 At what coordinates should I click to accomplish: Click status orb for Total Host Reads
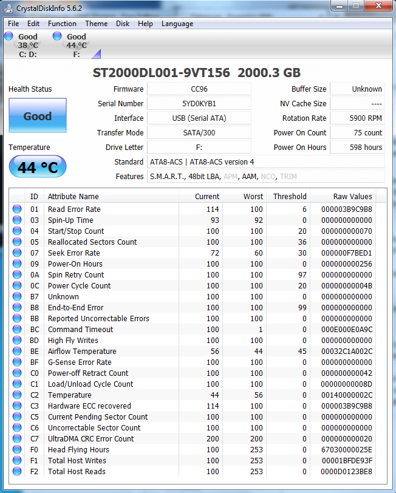click(17, 471)
